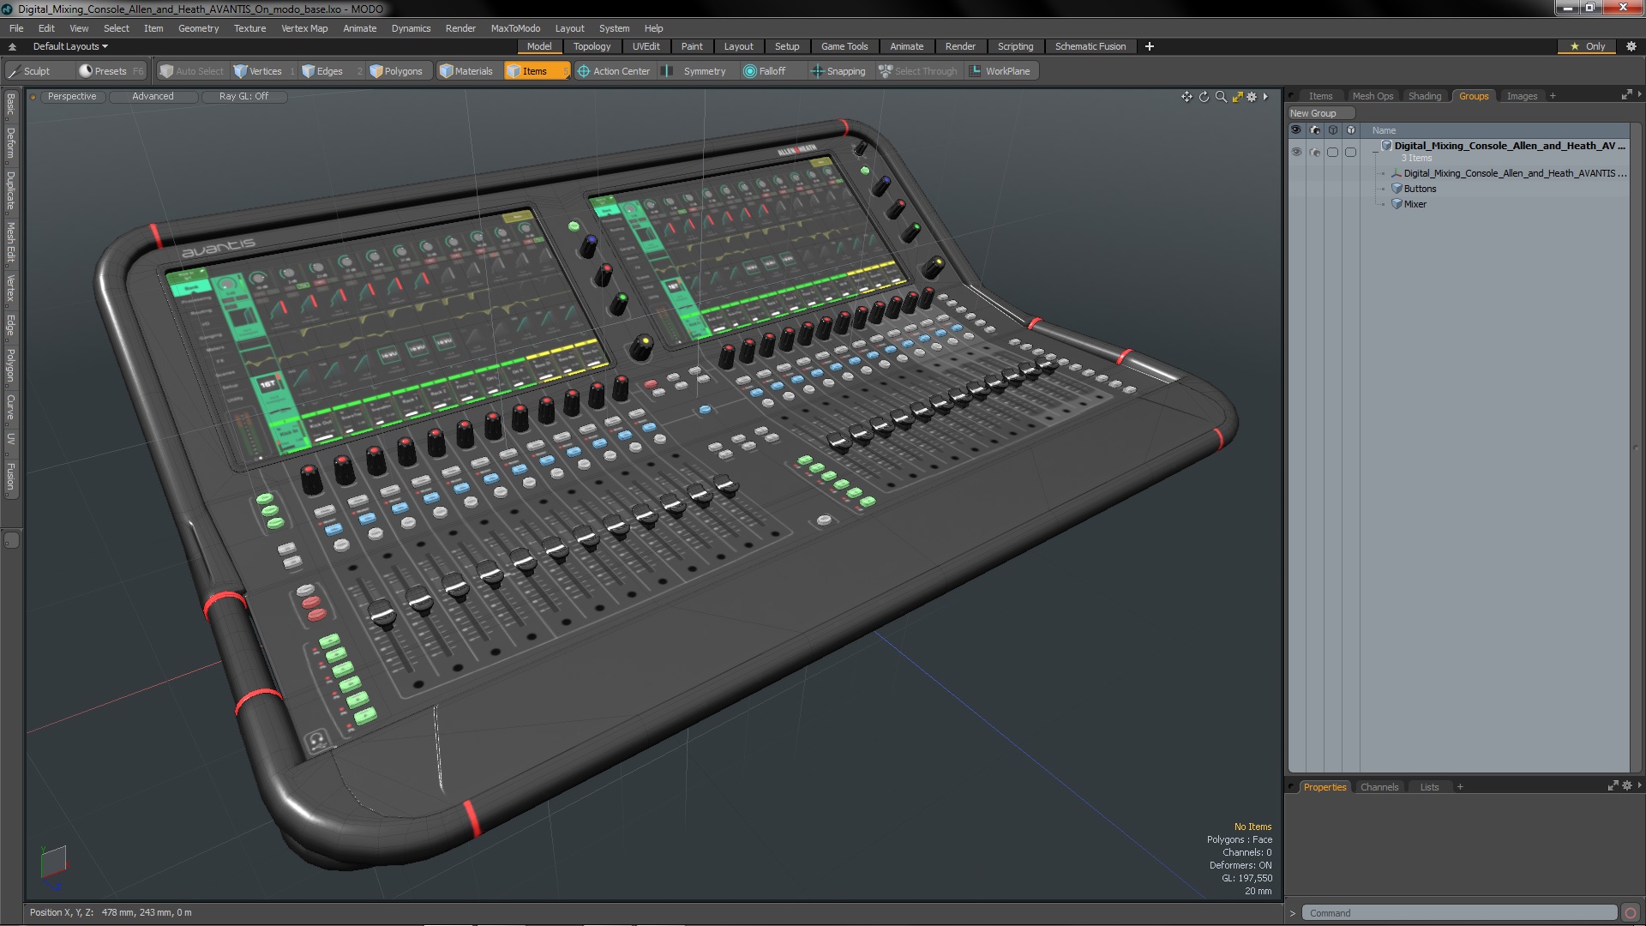
Task: Select the Mixer mesh item
Action: click(1415, 204)
